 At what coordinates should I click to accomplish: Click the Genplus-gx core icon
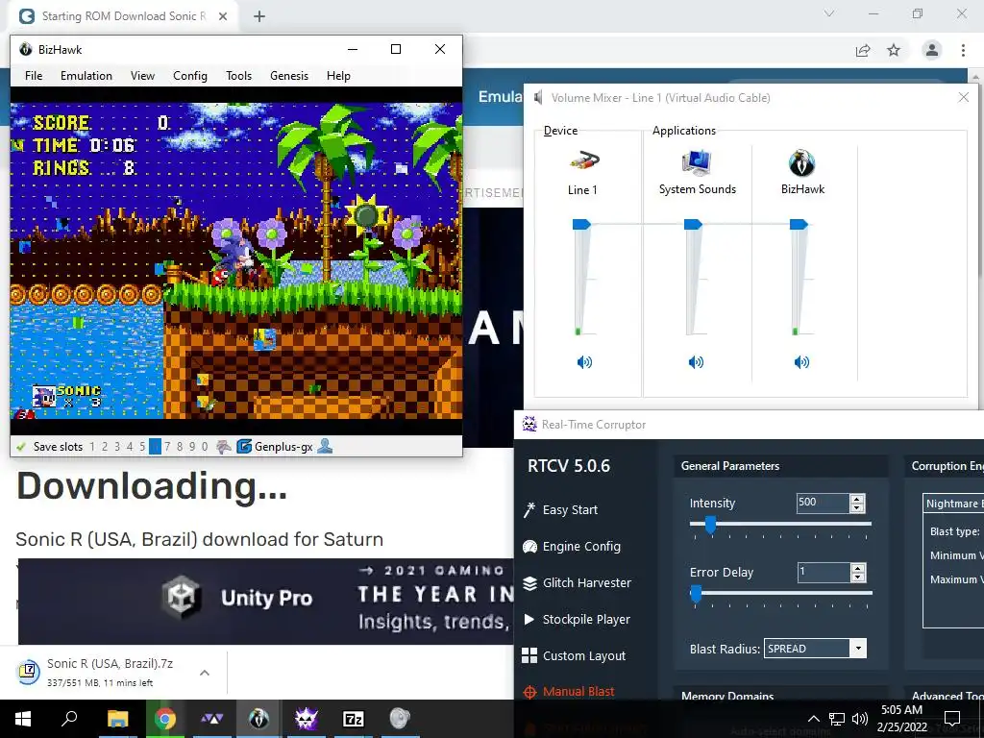coord(243,447)
